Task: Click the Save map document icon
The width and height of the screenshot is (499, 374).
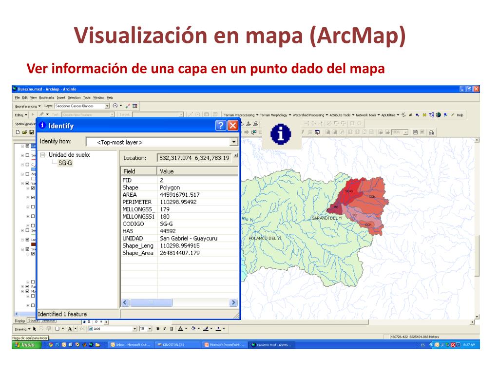Action: (32, 132)
